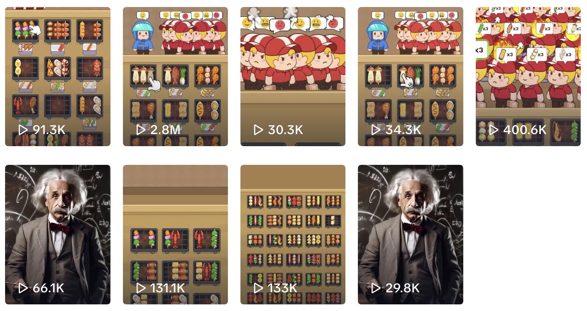Click the 400.6K view count label
The height and width of the screenshot is (311, 587).
525,130
